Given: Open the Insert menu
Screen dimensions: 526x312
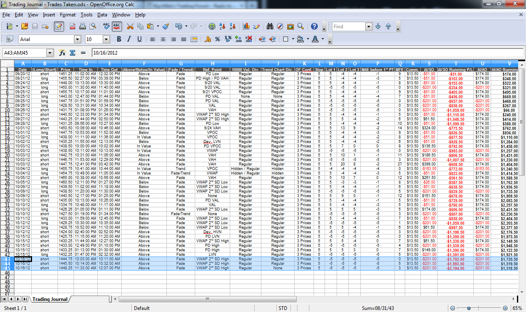Looking at the screenshot, I should coord(49,15).
